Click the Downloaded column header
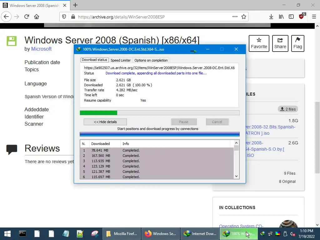 click(x=105, y=144)
